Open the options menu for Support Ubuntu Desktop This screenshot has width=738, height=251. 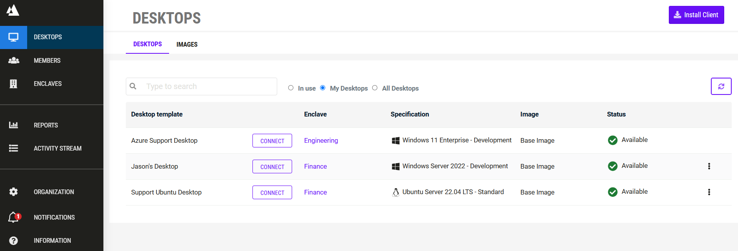tap(709, 192)
